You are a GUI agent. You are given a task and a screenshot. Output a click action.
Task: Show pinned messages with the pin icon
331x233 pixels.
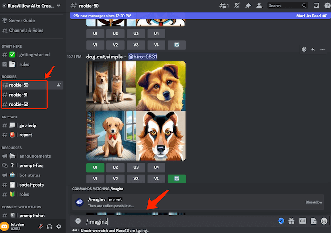[x=248, y=6]
